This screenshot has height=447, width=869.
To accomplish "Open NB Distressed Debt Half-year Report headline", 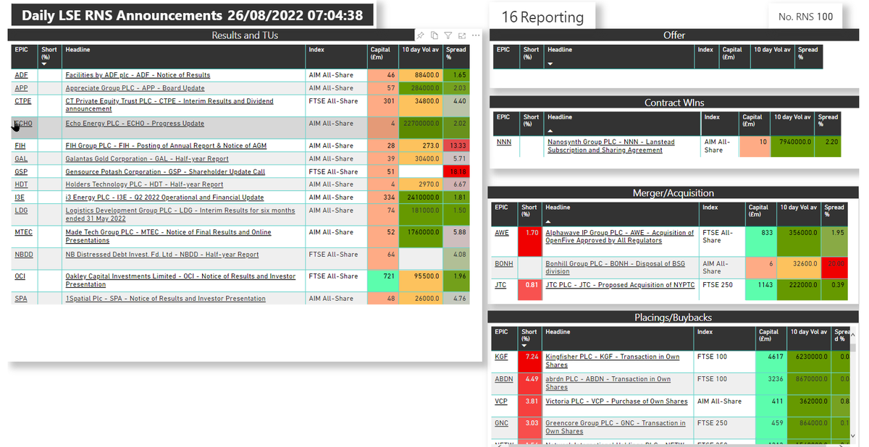I will click(162, 255).
